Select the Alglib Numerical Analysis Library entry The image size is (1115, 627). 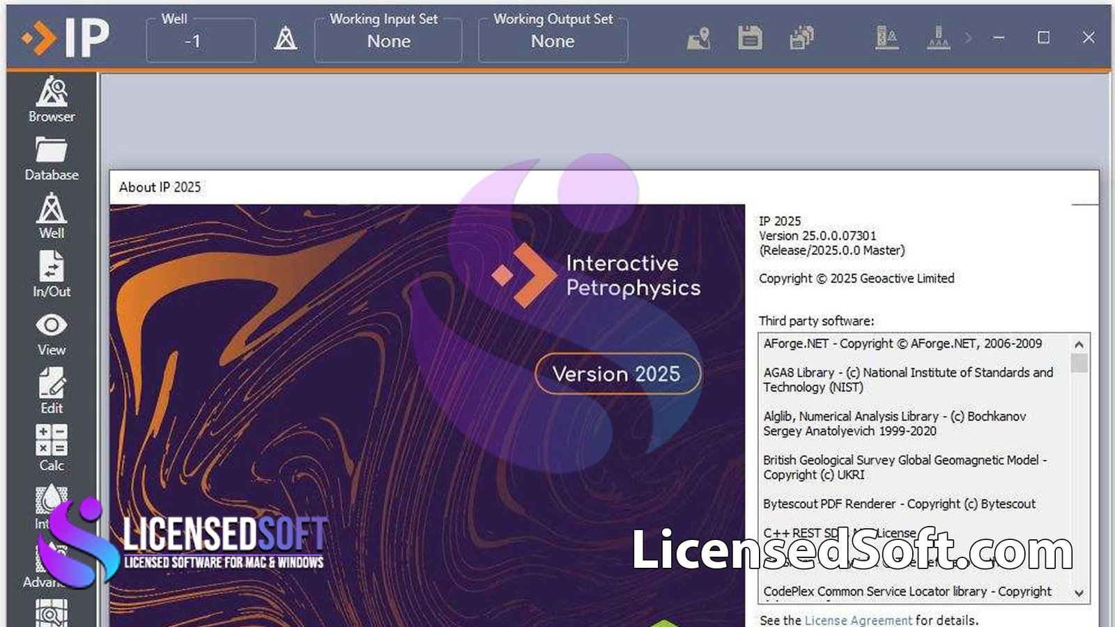point(894,424)
